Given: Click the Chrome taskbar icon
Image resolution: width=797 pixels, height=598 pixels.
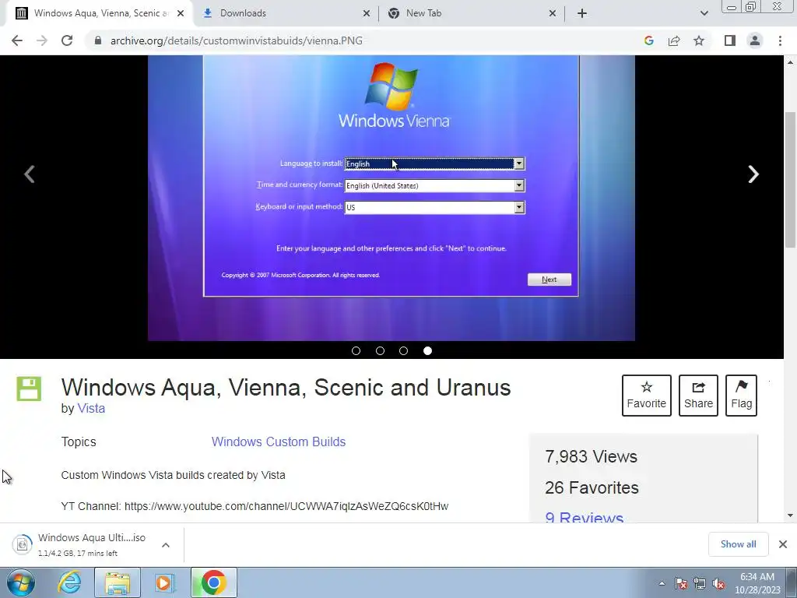Looking at the screenshot, I should (x=213, y=582).
